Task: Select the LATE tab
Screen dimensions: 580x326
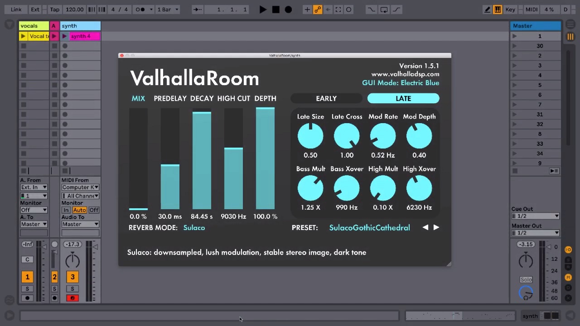Action: 403,98
